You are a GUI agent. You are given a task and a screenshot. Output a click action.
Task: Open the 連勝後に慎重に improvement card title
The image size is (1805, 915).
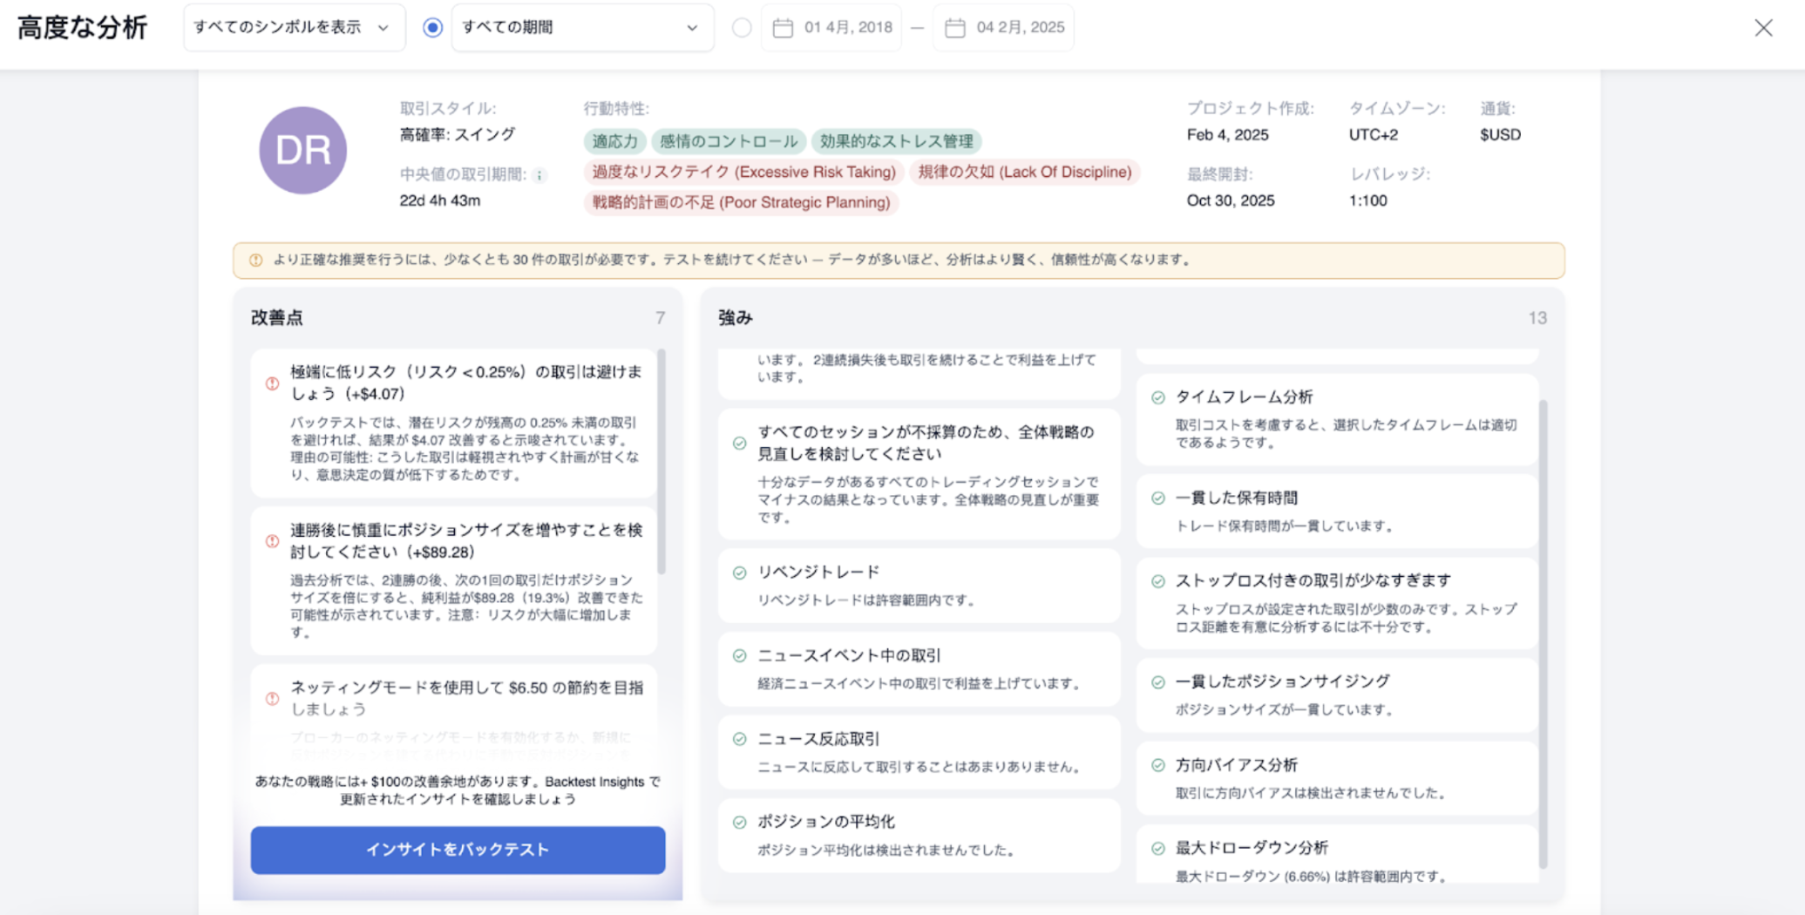(466, 540)
